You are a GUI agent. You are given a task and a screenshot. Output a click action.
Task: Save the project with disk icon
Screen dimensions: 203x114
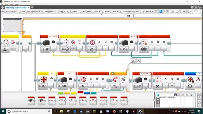coord(173,11)
